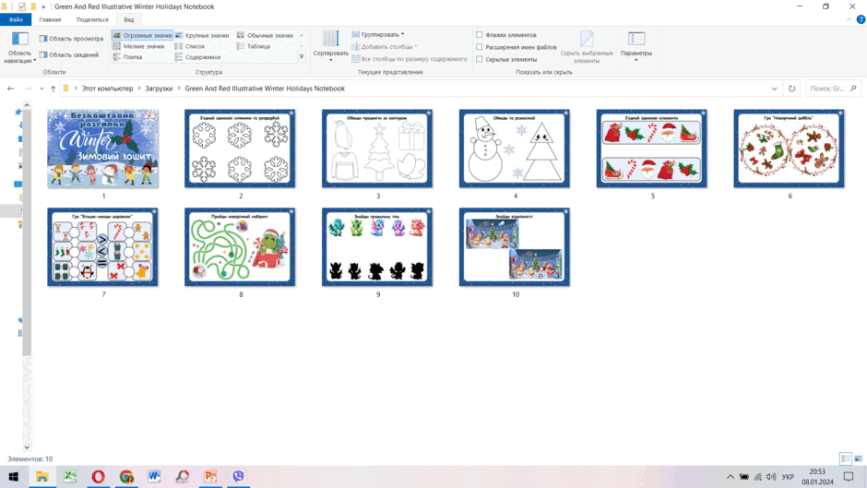867x488 pixels.
Task: Select the Плитка layout
Action: coord(127,57)
